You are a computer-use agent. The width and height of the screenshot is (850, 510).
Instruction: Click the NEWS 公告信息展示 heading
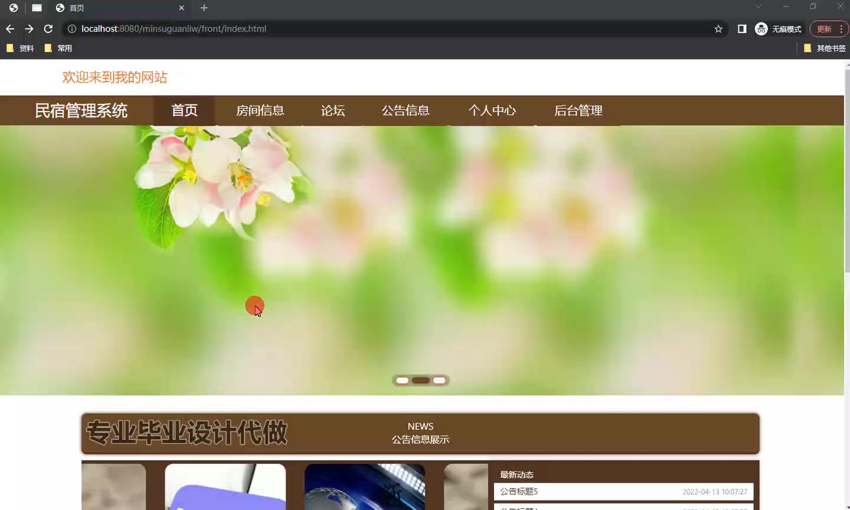[x=420, y=433]
